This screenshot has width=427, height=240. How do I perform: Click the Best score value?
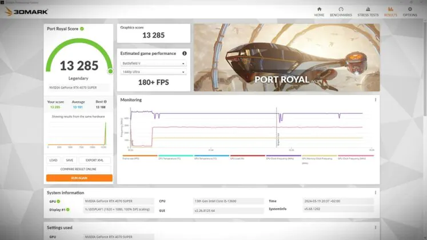(x=101, y=107)
